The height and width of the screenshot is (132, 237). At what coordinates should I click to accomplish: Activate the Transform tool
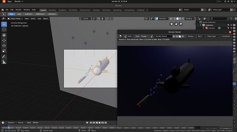pyautogui.click(x=4, y=35)
